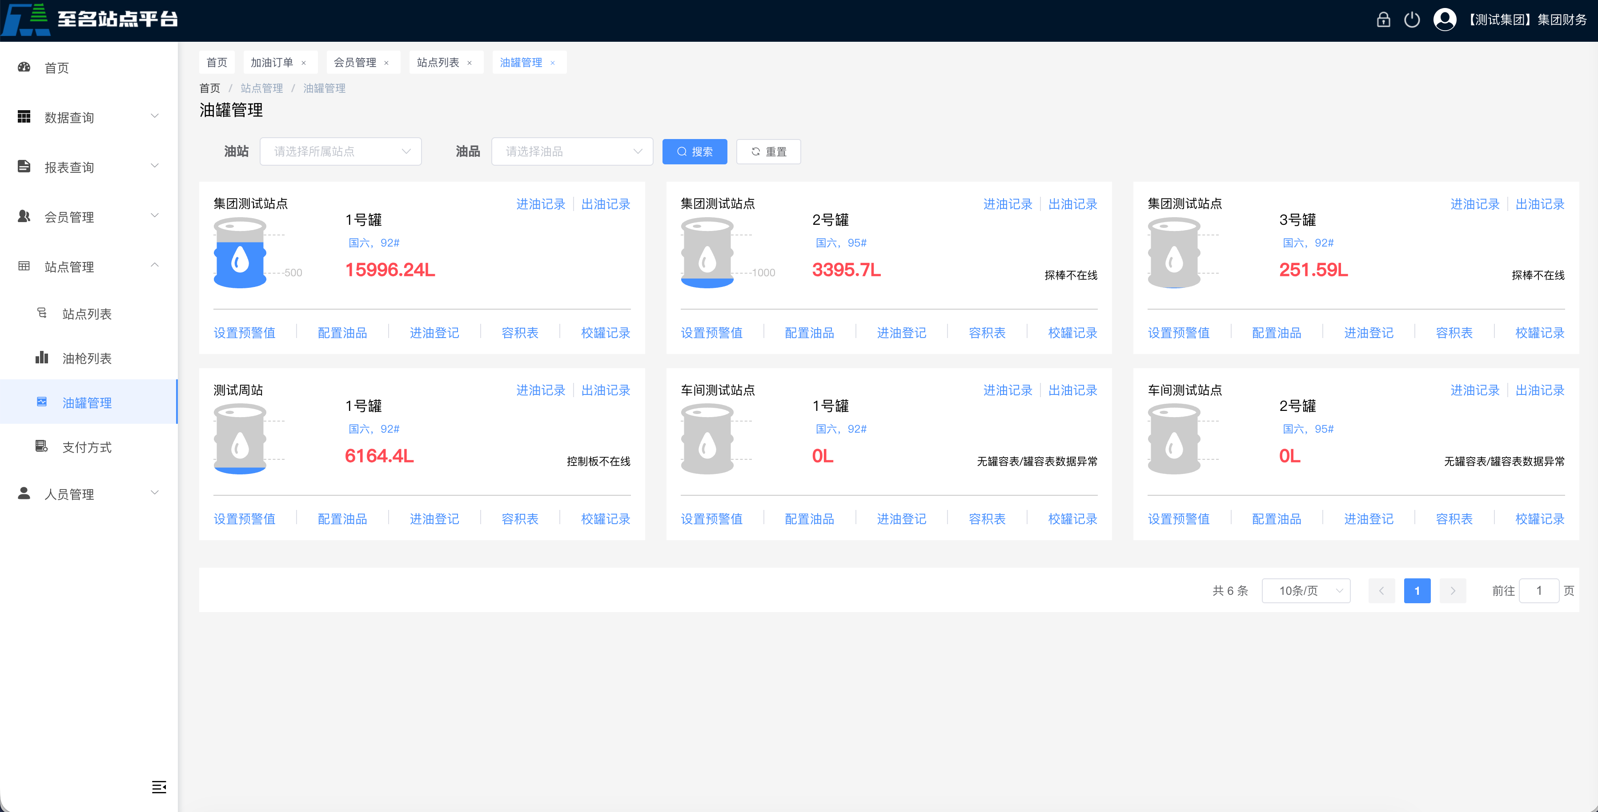Switch to the 首页 tab
Viewport: 1598px width, 812px height.
pos(217,63)
